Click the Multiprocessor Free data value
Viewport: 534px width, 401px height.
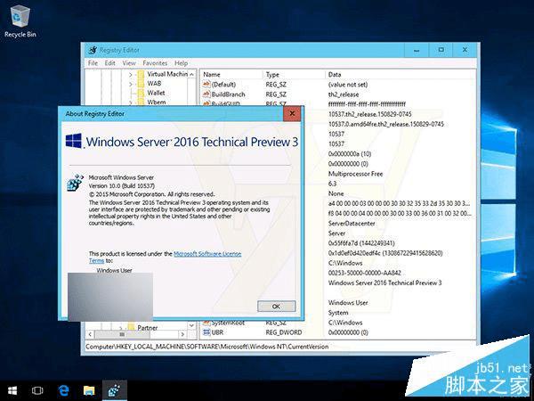(x=355, y=174)
